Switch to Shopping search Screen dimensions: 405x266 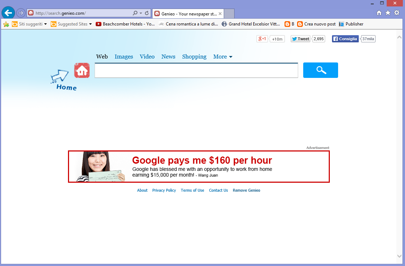194,56
